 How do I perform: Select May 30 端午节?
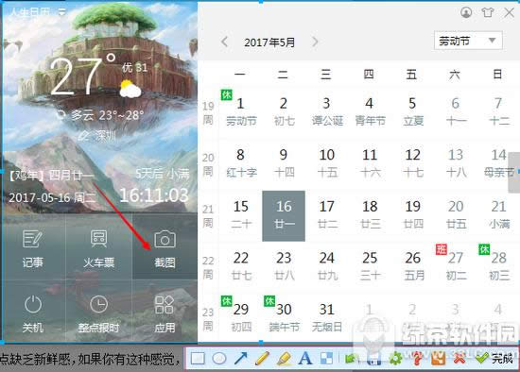tap(284, 318)
